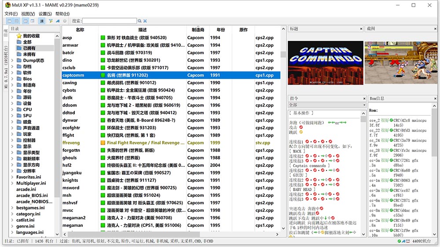440x247 pixels.
Task: Expand the 声音通道 tree node
Action: tap(12, 128)
